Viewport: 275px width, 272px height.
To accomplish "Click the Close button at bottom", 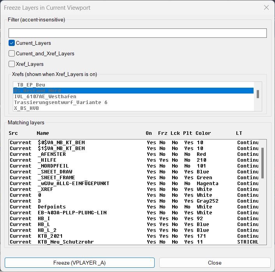I will [x=215, y=263].
